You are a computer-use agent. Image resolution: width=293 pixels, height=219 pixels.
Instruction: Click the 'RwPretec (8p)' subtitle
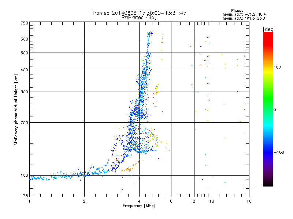(139, 18)
